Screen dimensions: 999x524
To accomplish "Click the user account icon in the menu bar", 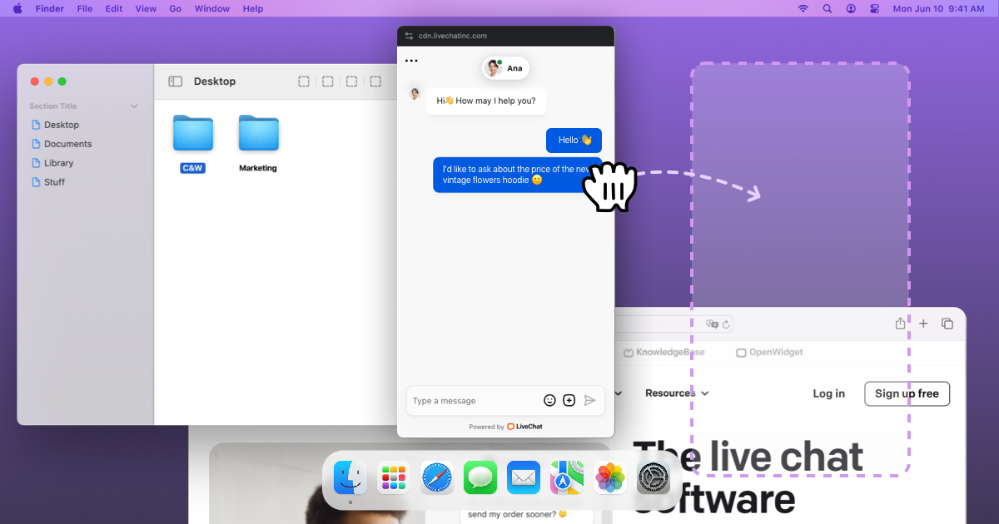I will coord(851,8).
